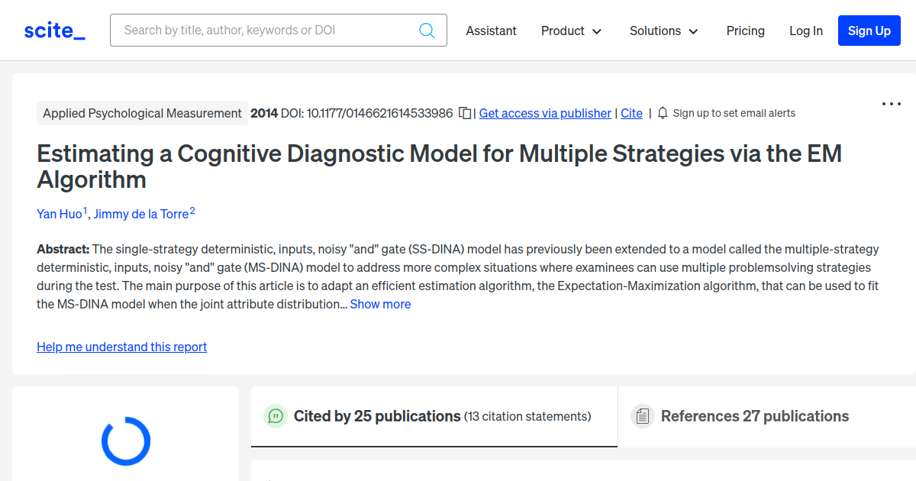916x481 pixels.
Task: Open Get access via publisher link
Action: [x=544, y=113]
